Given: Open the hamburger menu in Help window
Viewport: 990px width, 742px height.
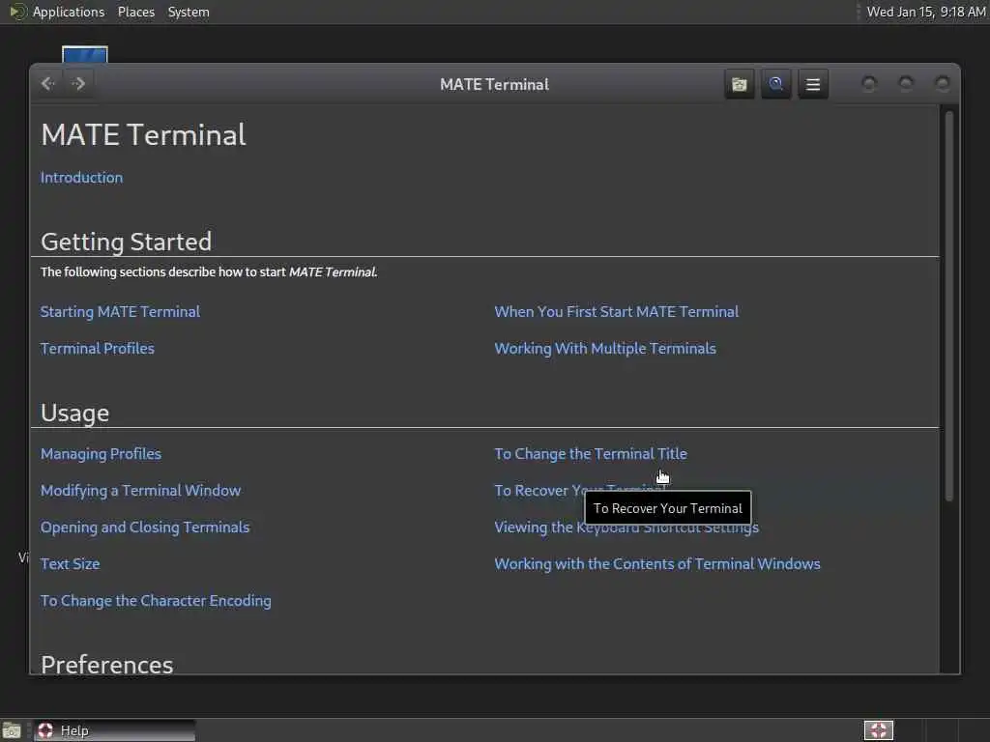Looking at the screenshot, I should [813, 84].
